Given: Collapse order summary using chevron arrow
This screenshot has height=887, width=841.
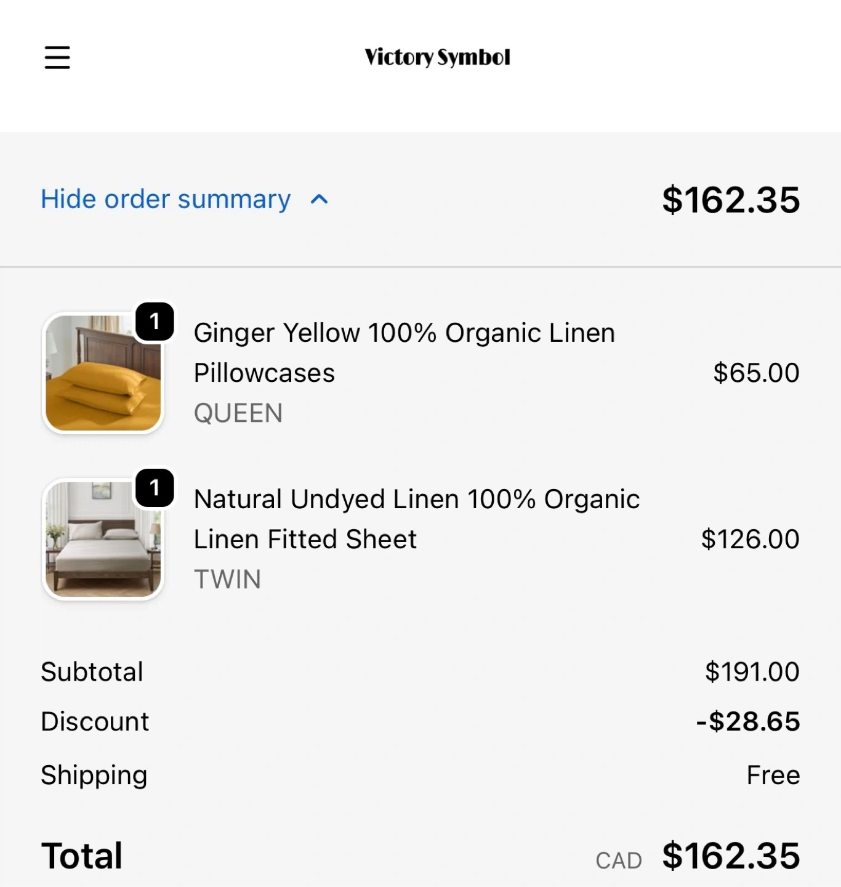Looking at the screenshot, I should point(319,200).
